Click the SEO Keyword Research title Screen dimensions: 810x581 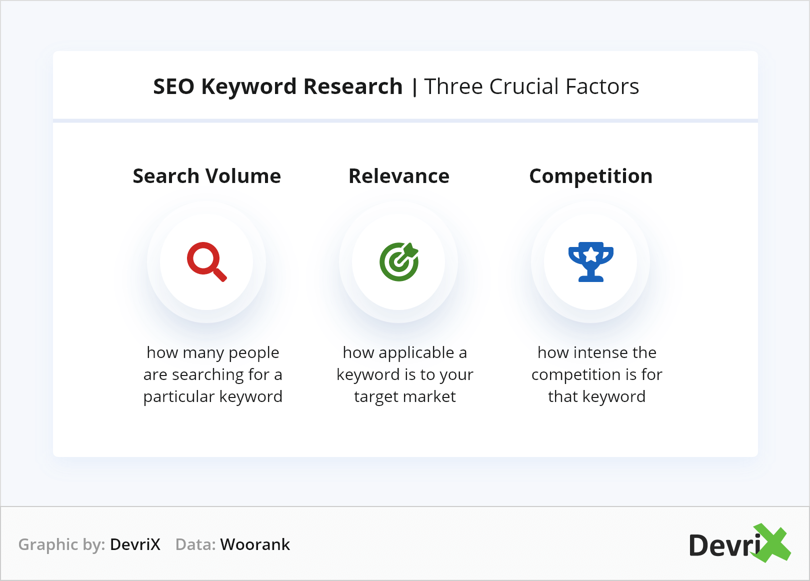[x=277, y=86]
